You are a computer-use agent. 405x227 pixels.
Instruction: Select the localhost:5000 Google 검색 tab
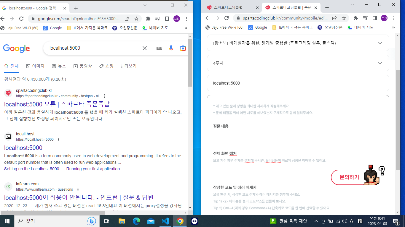click(x=35, y=8)
